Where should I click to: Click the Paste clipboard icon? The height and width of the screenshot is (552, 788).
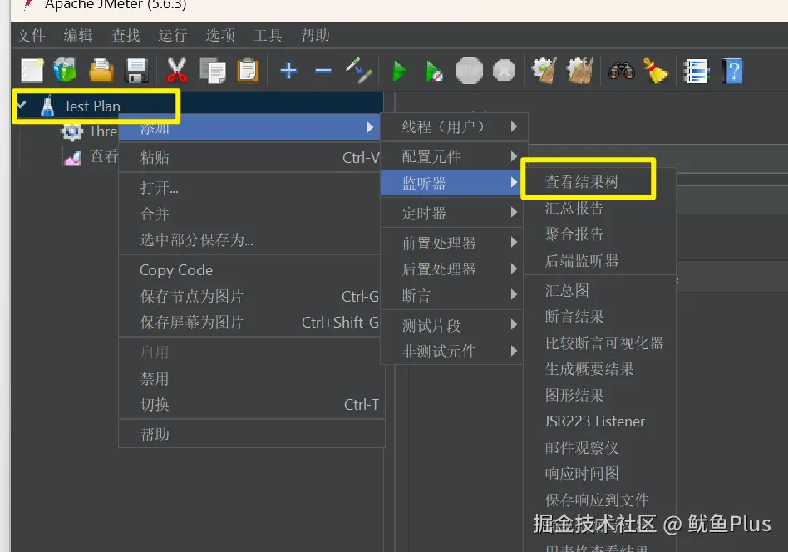click(x=247, y=71)
